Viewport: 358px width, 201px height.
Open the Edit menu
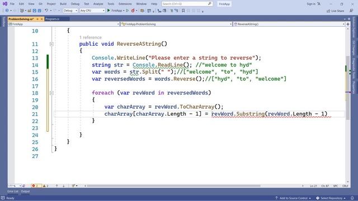[x=21, y=4]
